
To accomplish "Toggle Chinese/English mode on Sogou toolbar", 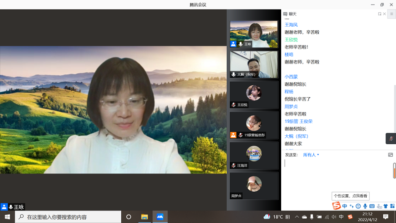I will [345, 206].
